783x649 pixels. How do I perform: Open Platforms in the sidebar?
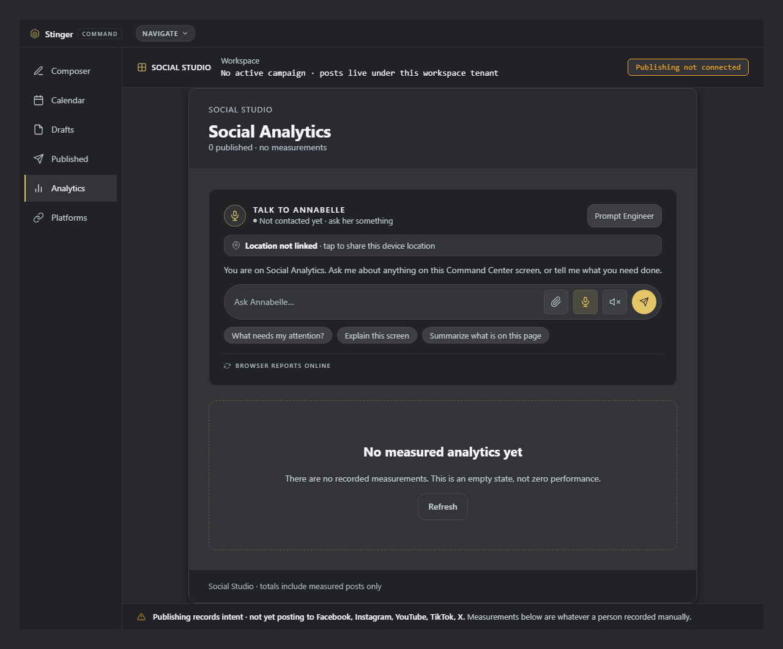[x=70, y=218]
